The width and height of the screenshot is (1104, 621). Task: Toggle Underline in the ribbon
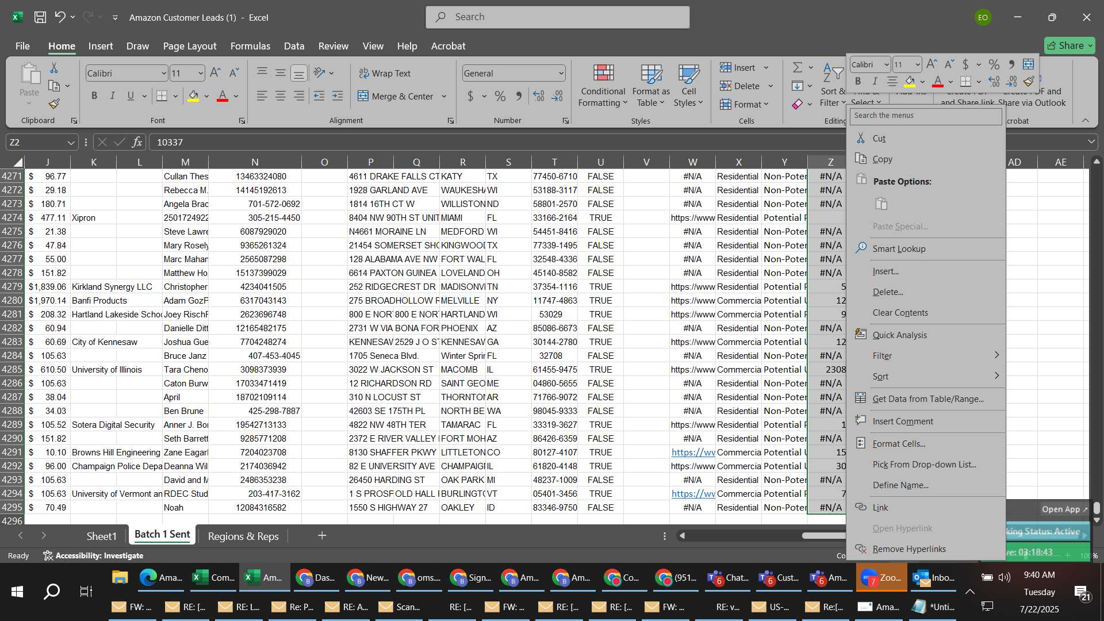tap(131, 96)
